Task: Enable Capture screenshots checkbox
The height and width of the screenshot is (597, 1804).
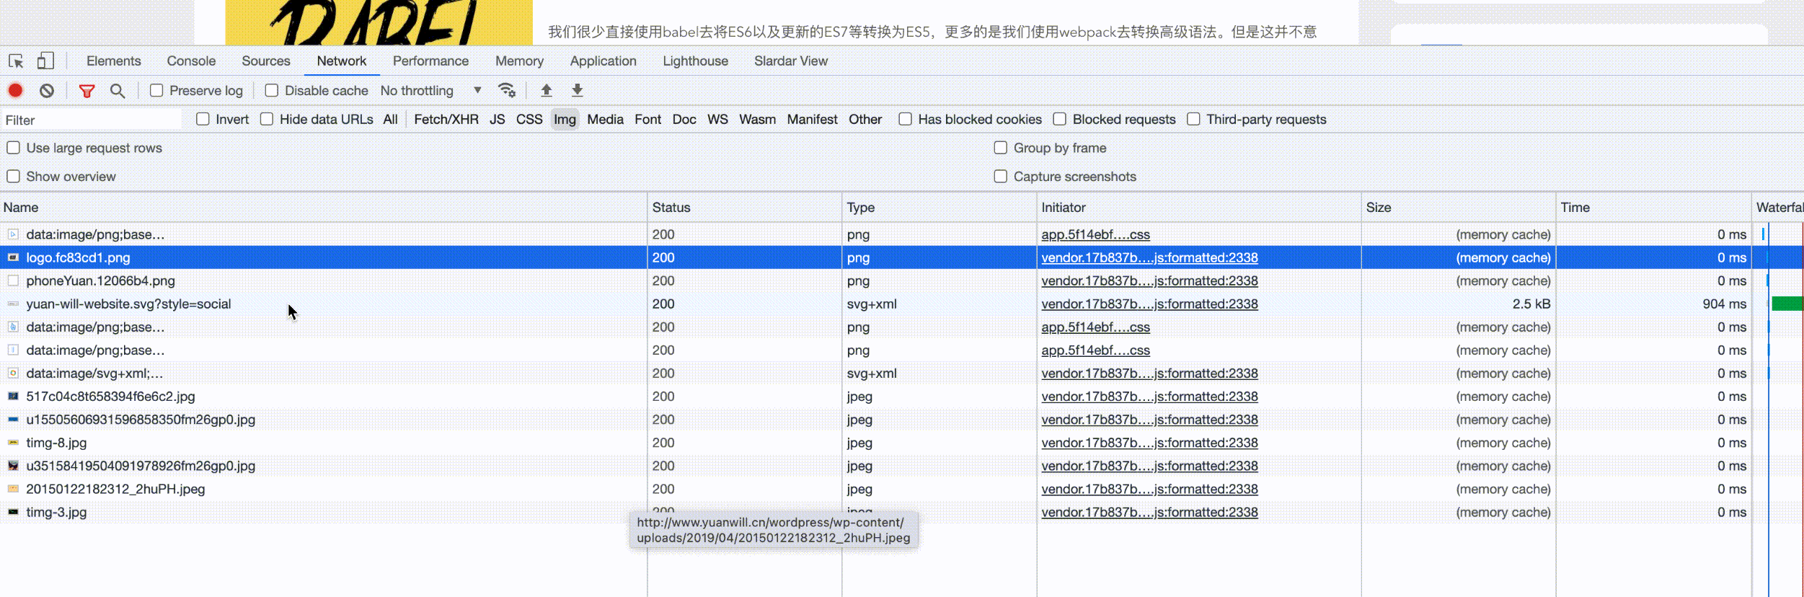Action: click(x=1001, y=177)
